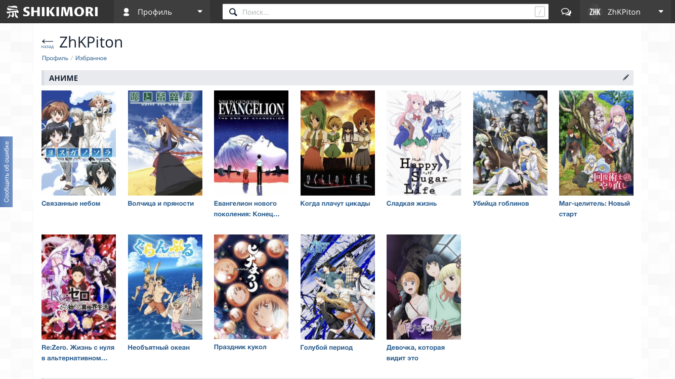
Task: Click the ZhKPiton page heading
Action: 91,42
